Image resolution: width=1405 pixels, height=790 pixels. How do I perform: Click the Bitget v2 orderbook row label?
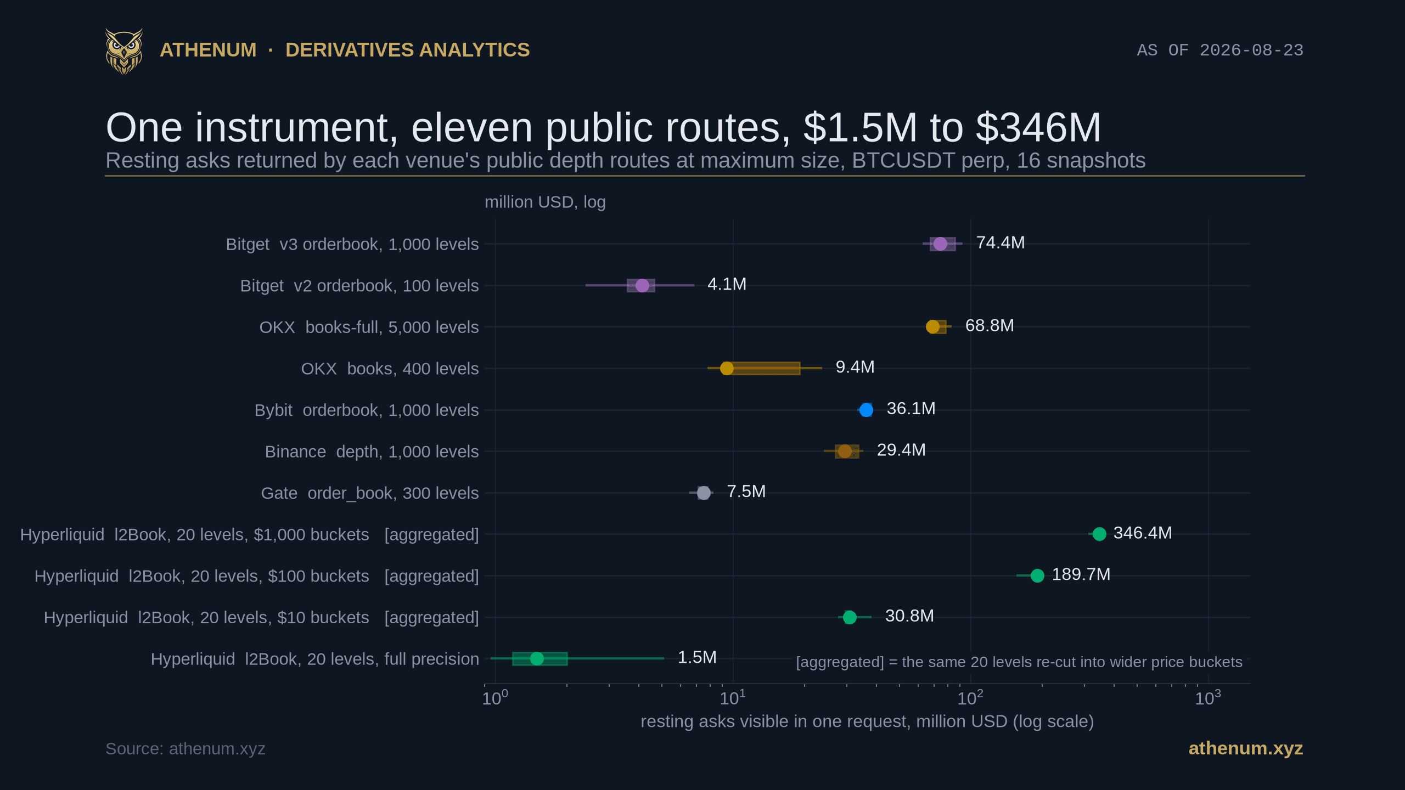point(359,286)
